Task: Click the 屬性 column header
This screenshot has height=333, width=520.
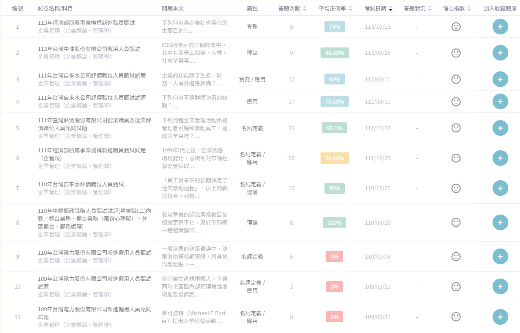Action: point(252,9)
